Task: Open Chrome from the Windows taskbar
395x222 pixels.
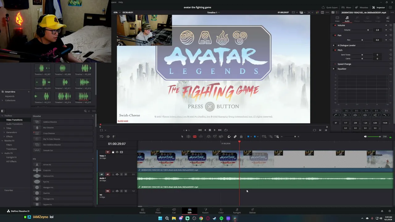Action: click(201, 218)
